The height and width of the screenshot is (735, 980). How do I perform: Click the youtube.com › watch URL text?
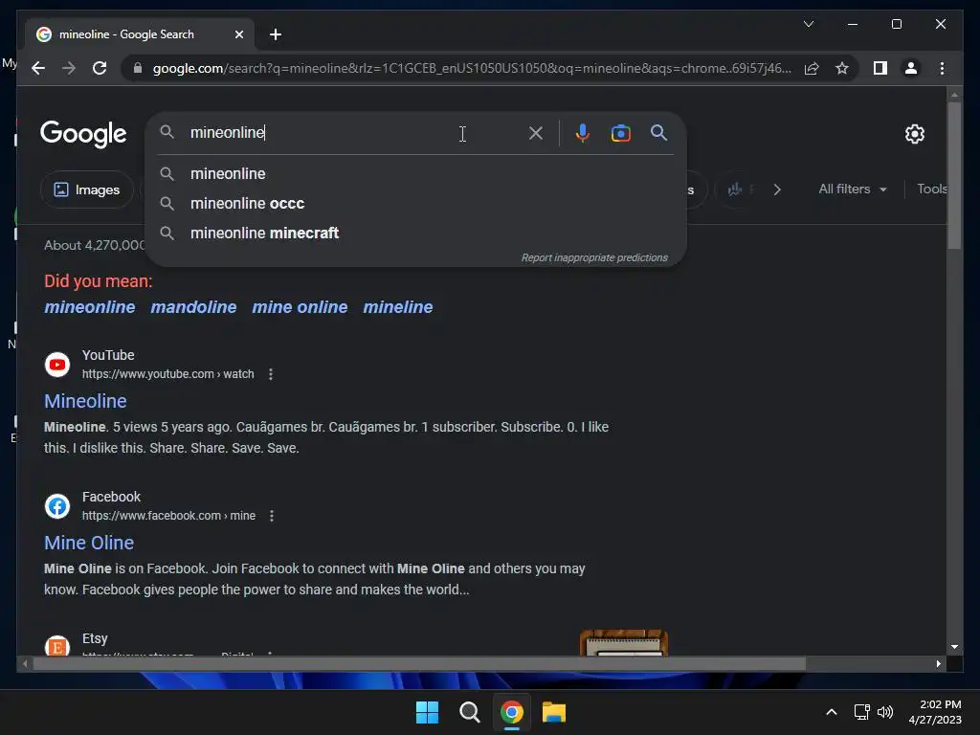point(168,374)
